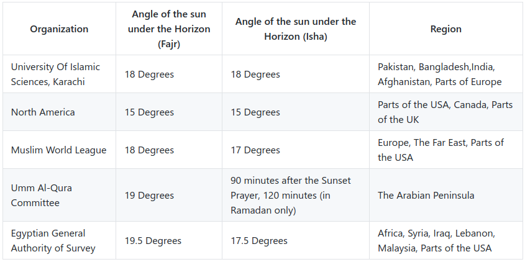Image resolution: width=525 pixels, height=262 pixels.
Task: Click the 90 minutes after Sunset cell
Action: [296, 195]
